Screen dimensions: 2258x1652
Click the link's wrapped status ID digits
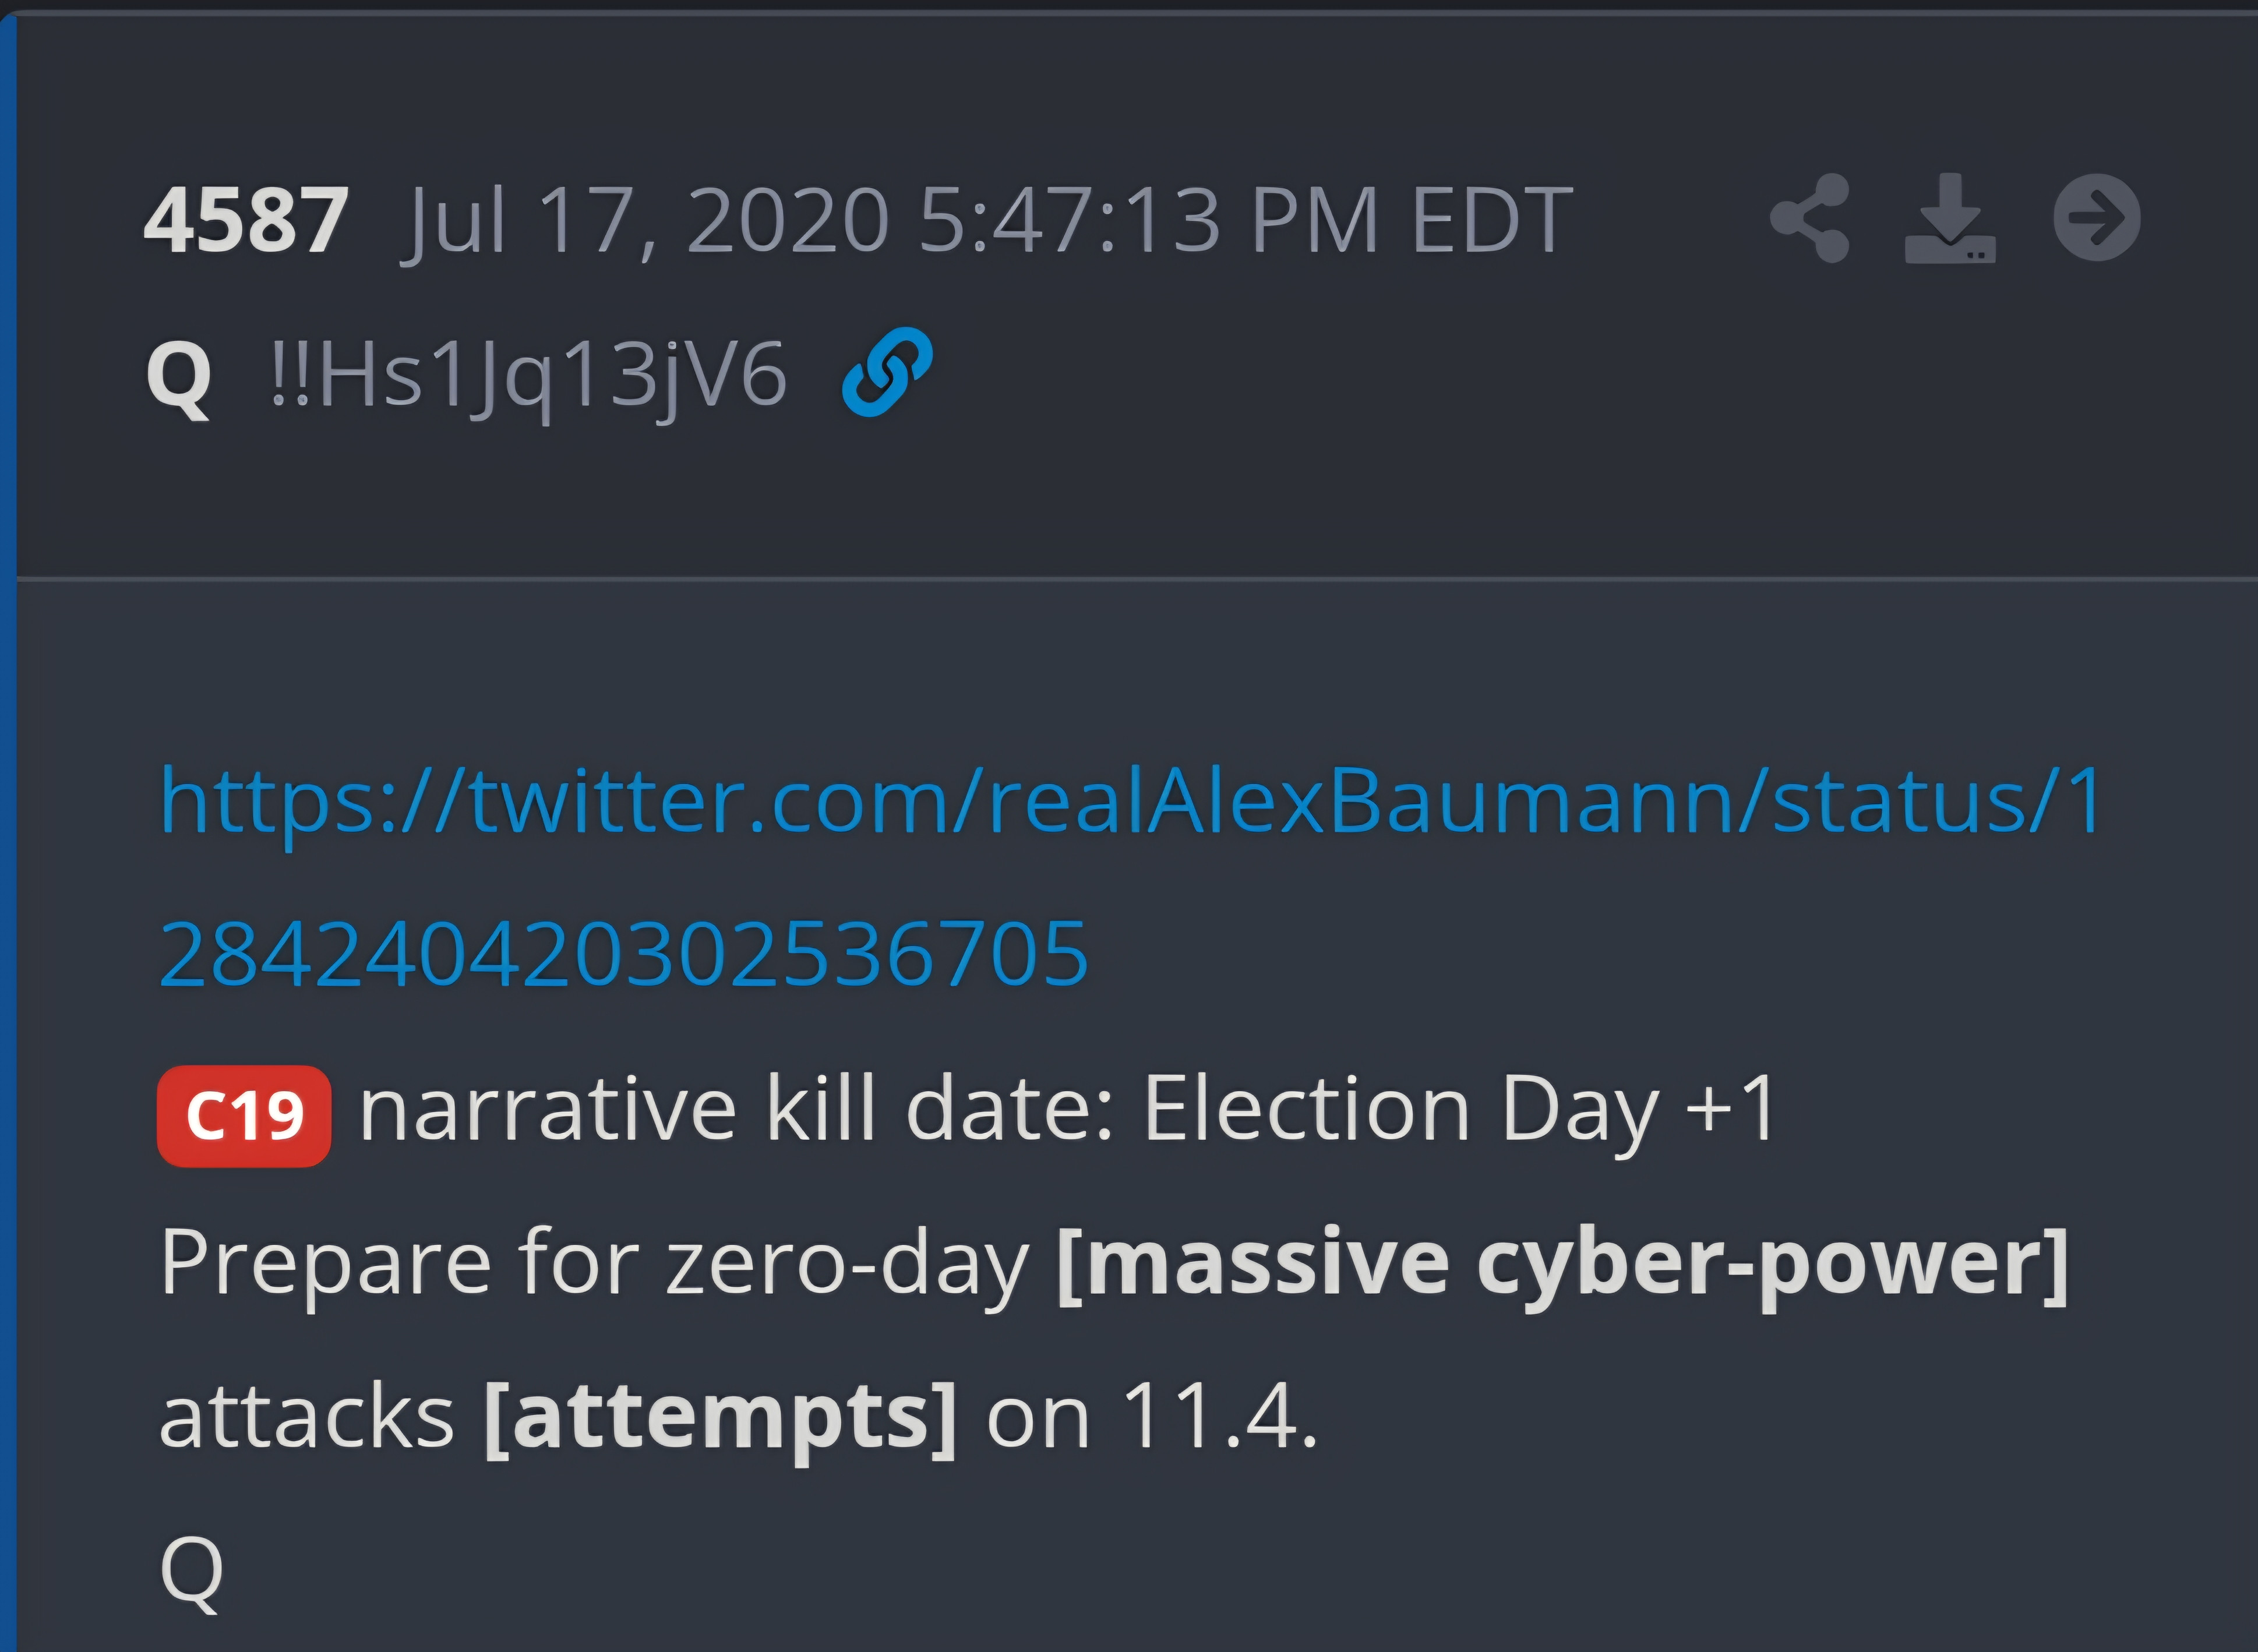click(x=624, y=953)
